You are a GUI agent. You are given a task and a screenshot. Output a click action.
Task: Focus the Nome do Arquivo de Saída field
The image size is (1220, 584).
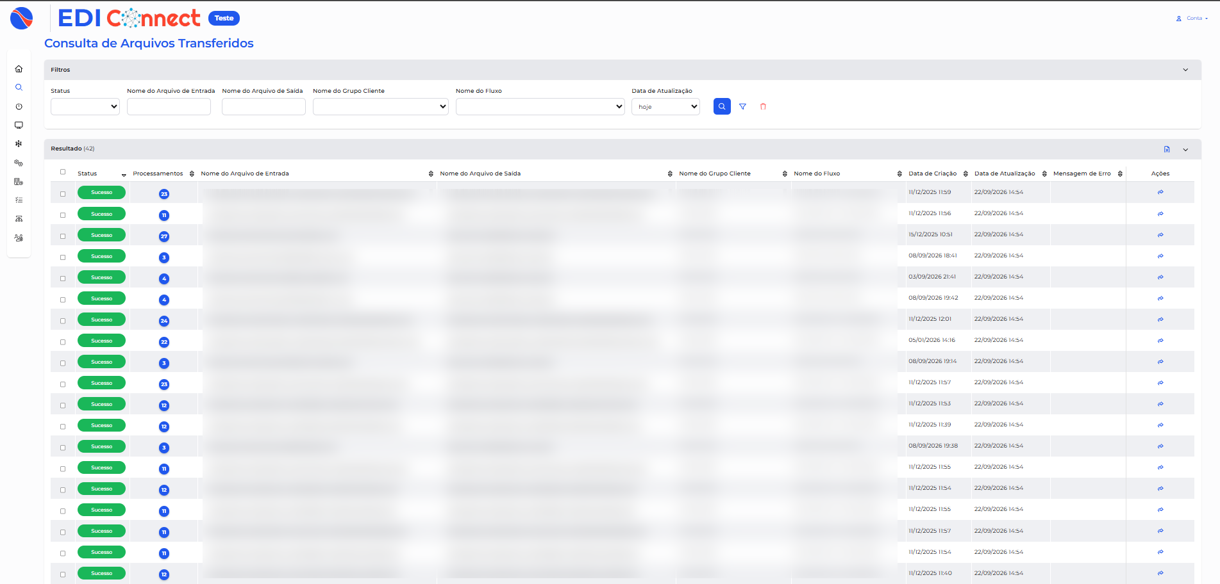pos(263,106)
